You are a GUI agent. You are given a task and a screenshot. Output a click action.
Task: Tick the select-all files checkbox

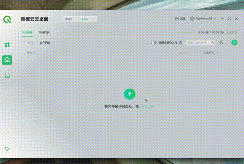23,43
